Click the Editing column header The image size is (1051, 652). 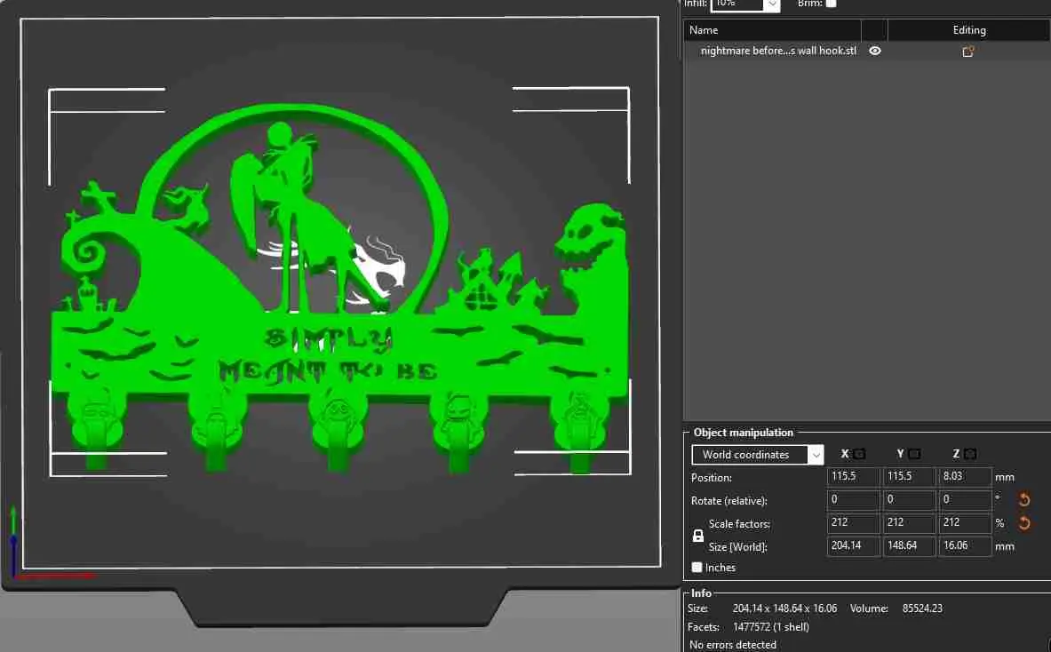coord(968,30)
